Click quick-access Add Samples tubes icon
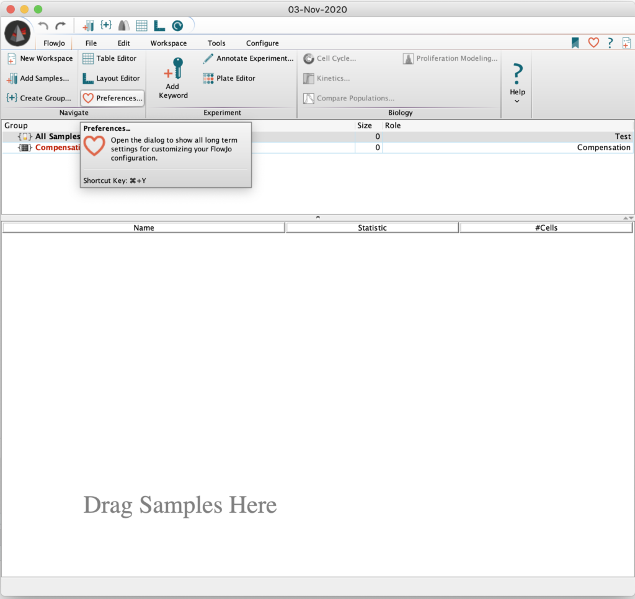Image resolution: width=635 pixels, height=599 pixels. tap(88, 26)
